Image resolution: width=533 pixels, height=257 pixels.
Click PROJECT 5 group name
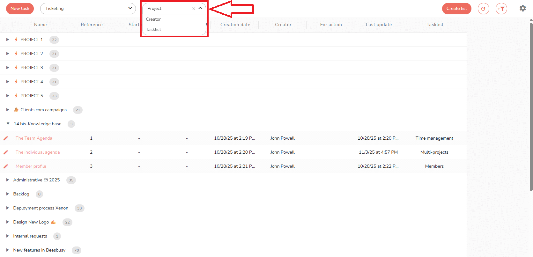click(x=32, y=96)
